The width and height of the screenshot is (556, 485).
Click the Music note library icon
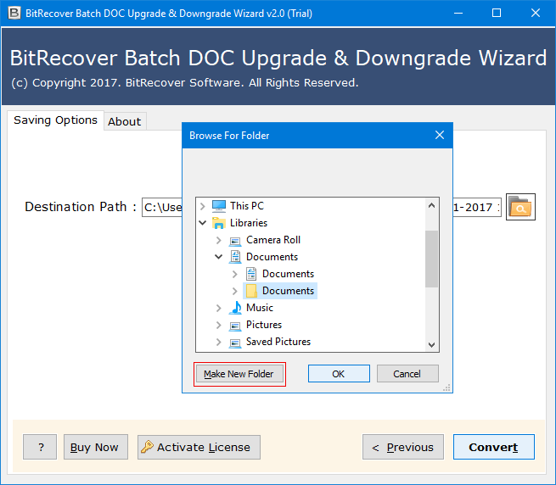tap(235, 308)
